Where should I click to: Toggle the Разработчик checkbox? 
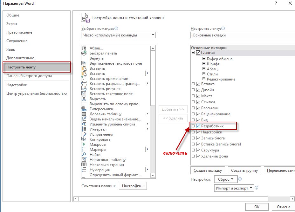(198, 126)
